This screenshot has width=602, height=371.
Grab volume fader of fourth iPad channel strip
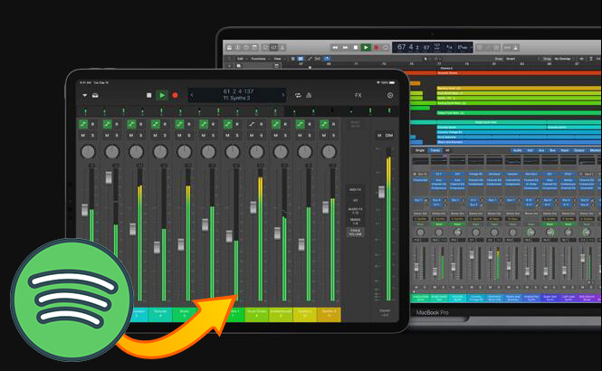[x=157, y=247]
